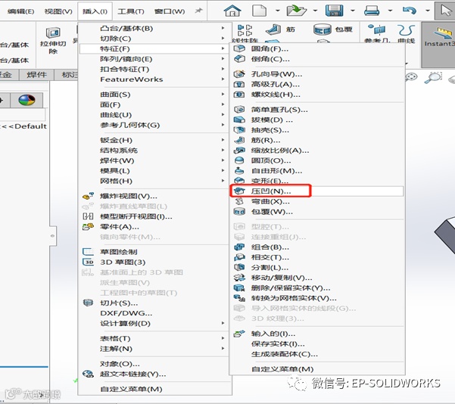
Task: Expand 阵列/镜向(E) submenu
Action: 155,59
